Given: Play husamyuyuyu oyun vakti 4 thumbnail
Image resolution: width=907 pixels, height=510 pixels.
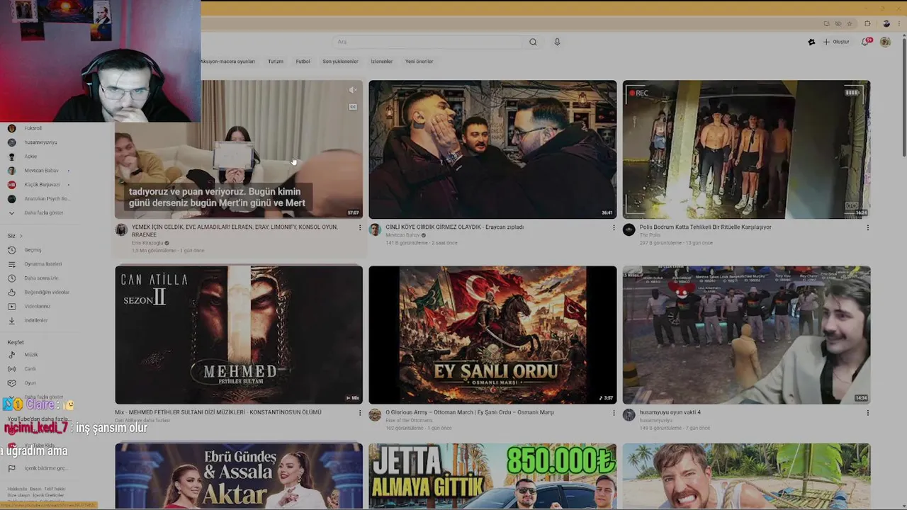Looking at the screenshot, I should tap(746, 335).
